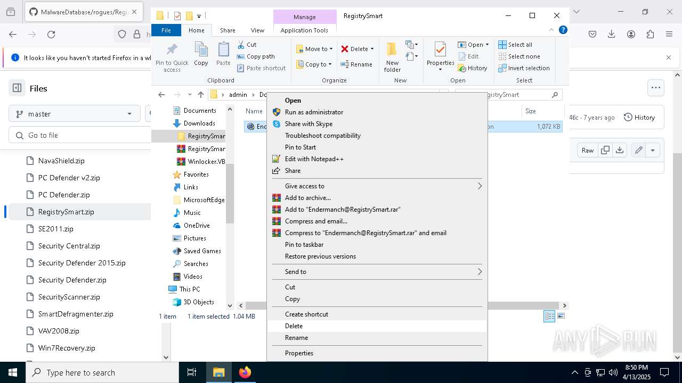The image size is (682, 383).
Task: Click Copy path in Clipboard group
Action: coord(256,56)
